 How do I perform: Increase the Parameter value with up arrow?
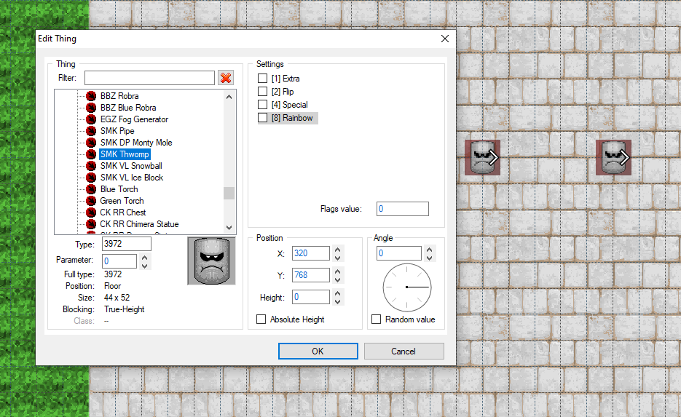[145, 258]
